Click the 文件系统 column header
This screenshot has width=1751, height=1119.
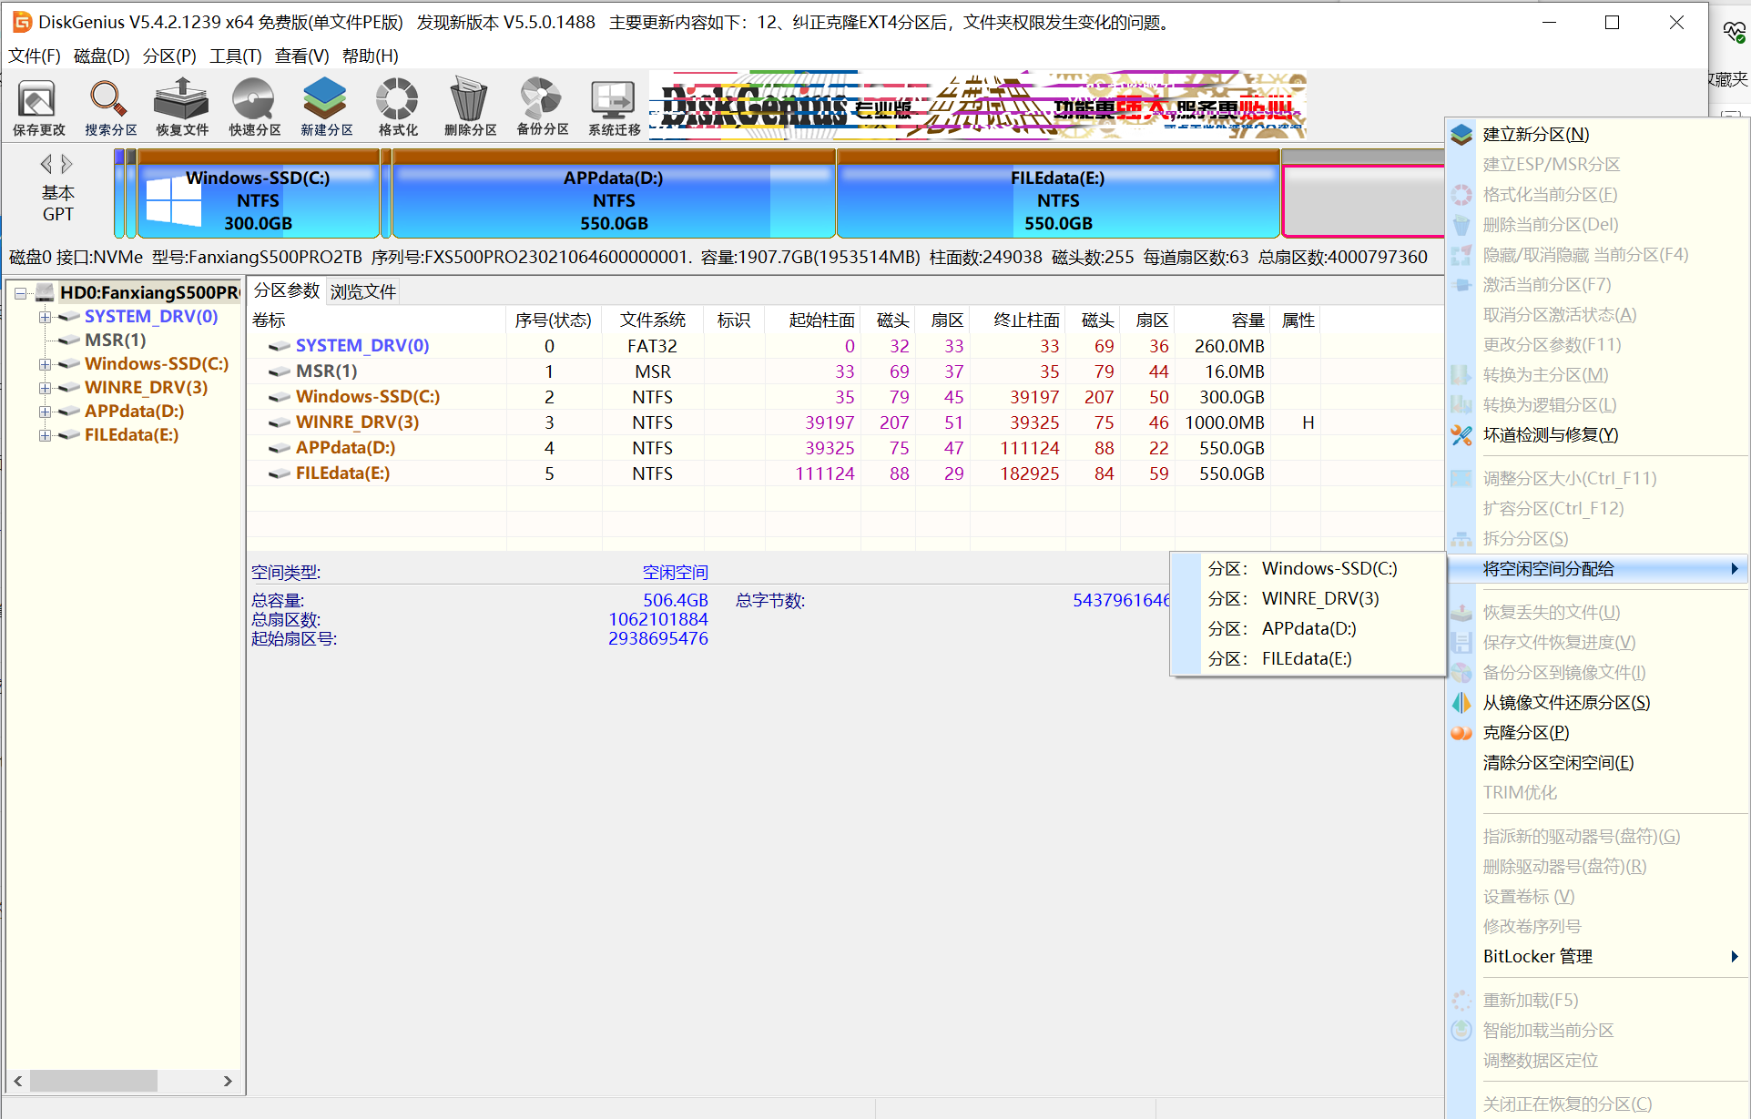coord(653,320)
